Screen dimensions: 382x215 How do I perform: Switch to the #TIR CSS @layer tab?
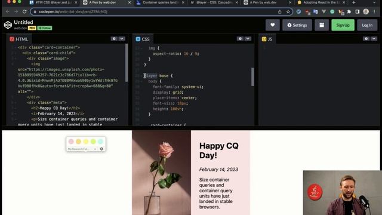(54, 2)
